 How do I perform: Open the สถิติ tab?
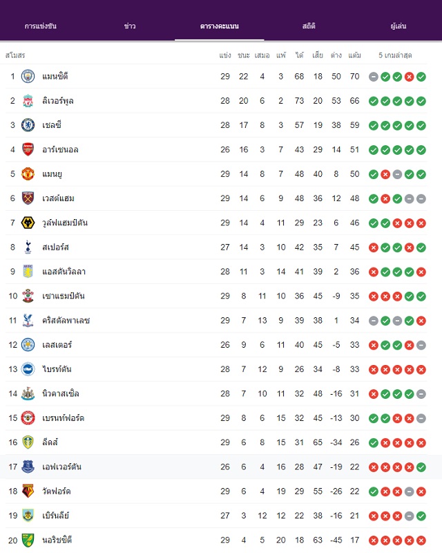click(x=309, y=26)
